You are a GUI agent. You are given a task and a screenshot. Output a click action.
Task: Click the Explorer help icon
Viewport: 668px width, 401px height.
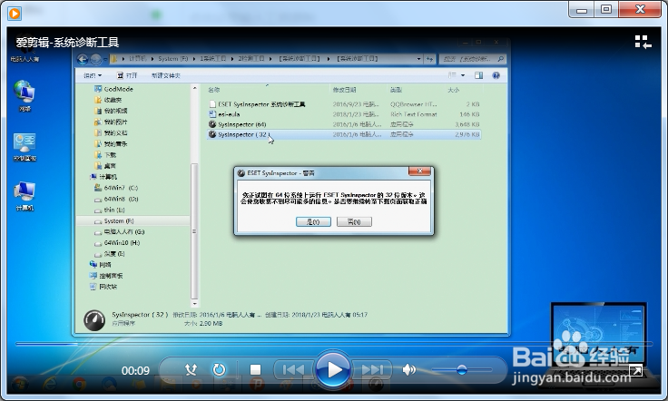[496, 75]
